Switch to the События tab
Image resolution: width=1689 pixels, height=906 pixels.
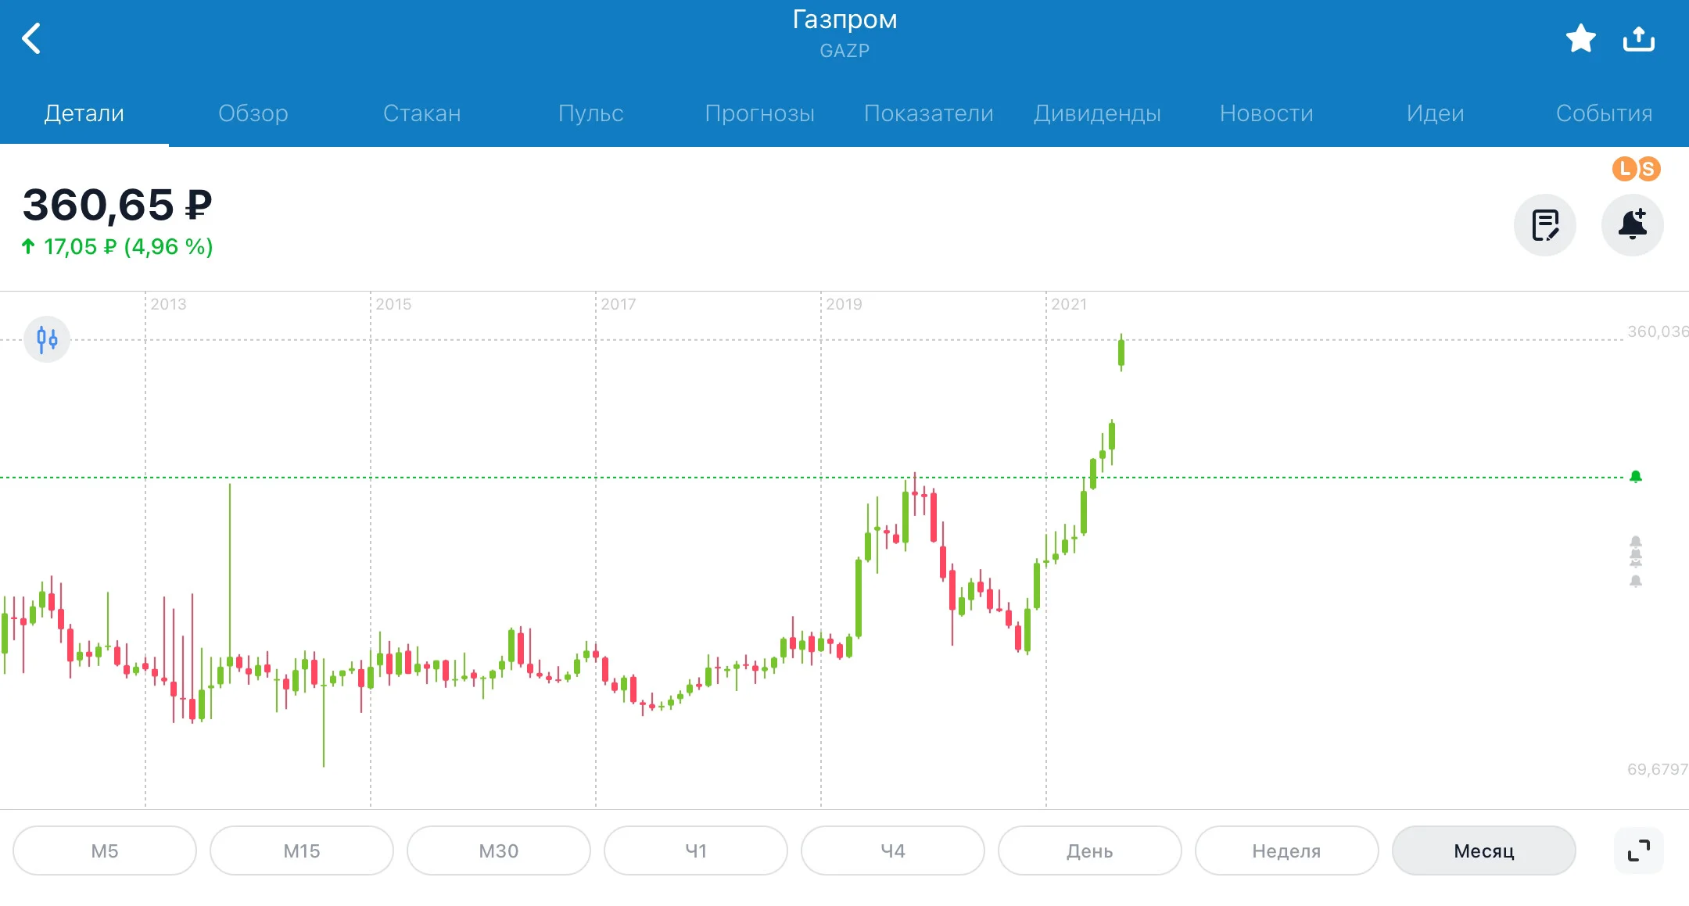(x=1605, y=113)
